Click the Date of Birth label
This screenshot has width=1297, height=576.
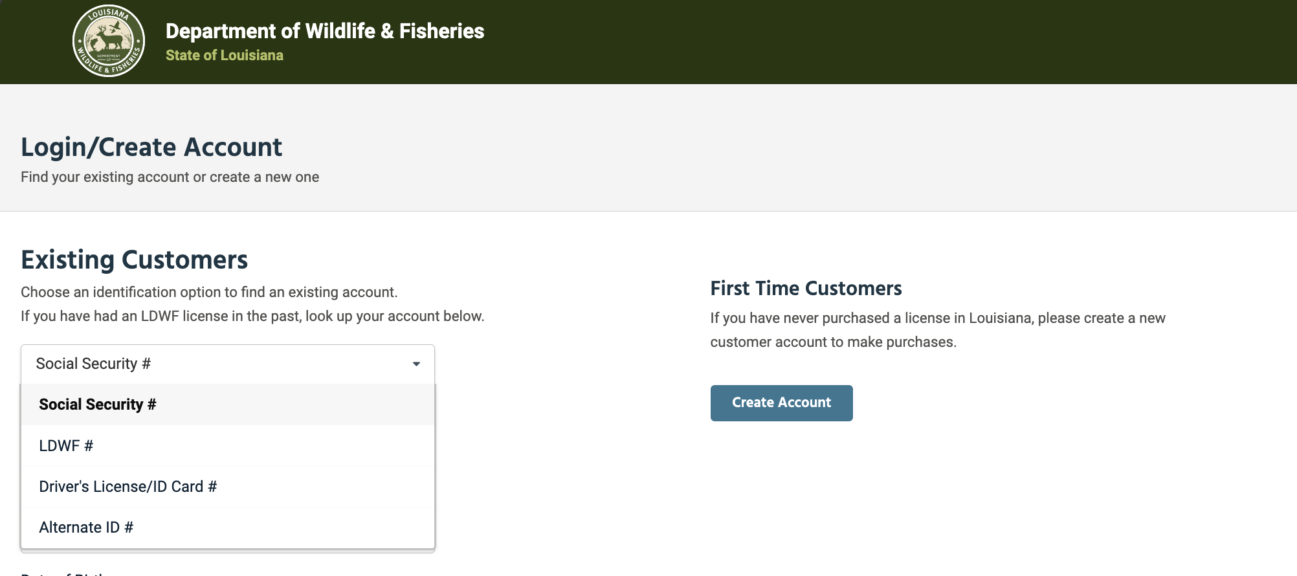pos(61,572)
